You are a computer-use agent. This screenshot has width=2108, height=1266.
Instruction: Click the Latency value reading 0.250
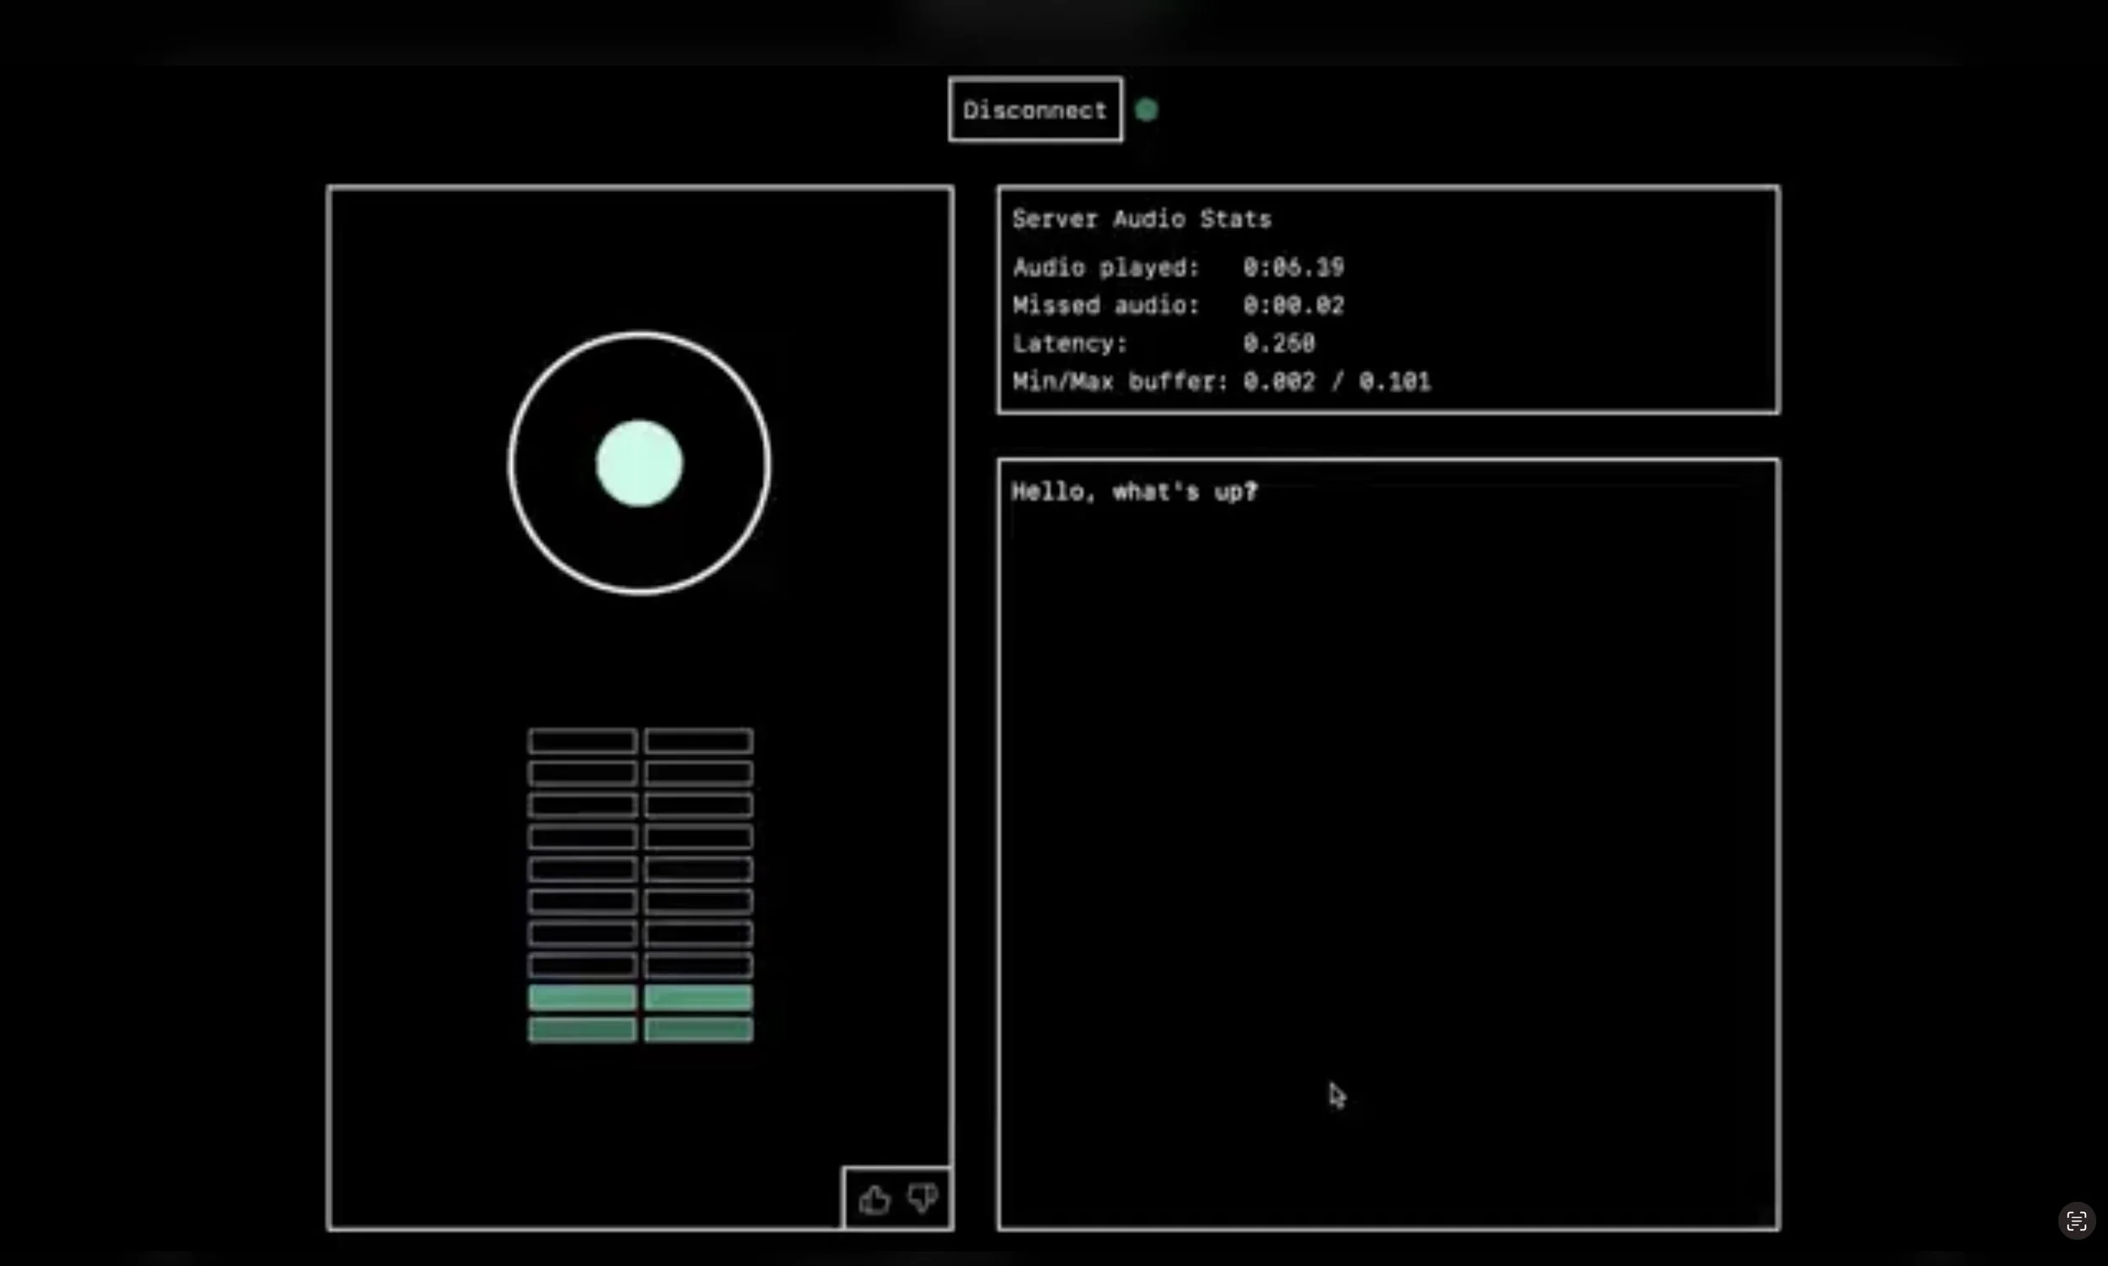coord(1279,343)
